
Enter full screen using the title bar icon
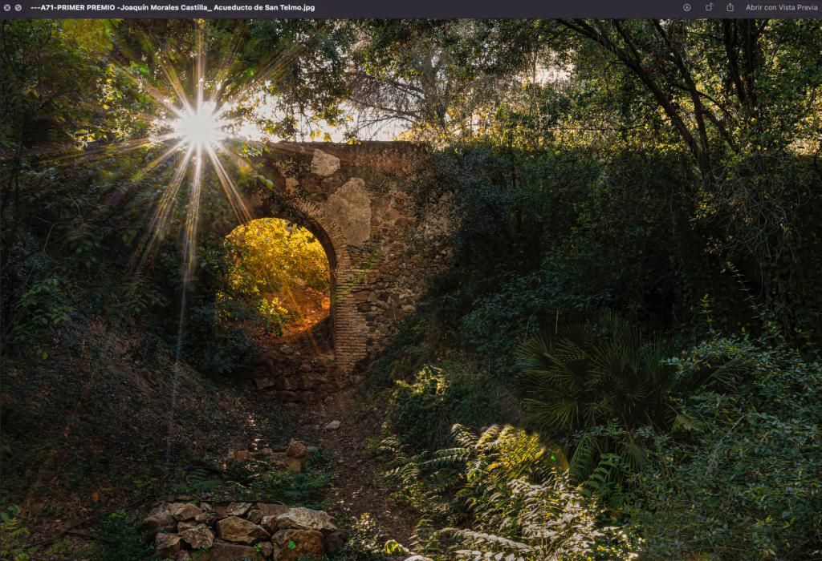tap(18, 7)
